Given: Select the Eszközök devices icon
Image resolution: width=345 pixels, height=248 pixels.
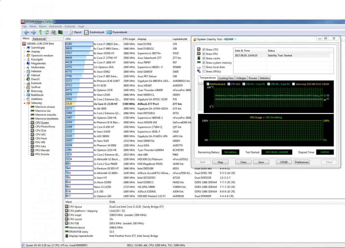Looking at the screenshot, I should point(28,83).
